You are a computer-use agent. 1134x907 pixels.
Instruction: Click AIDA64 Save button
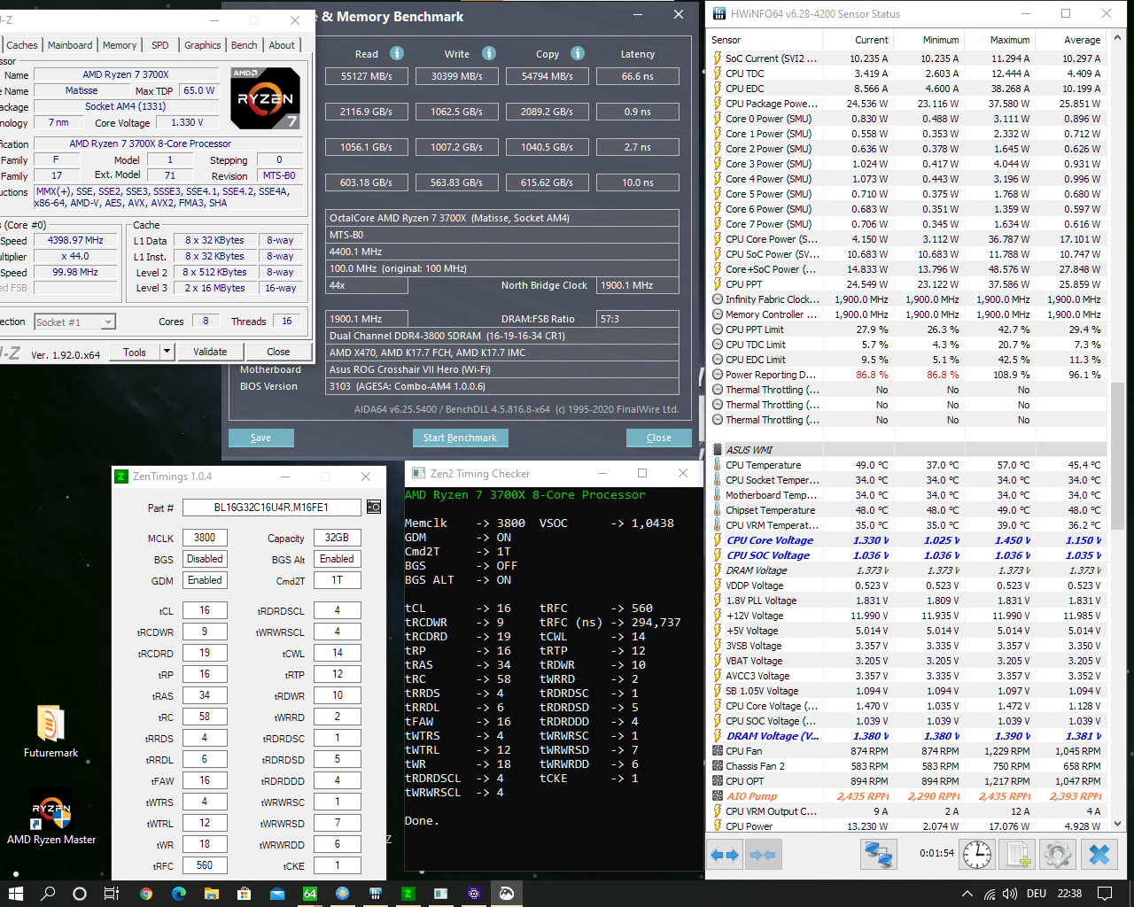tap(260, 438)
